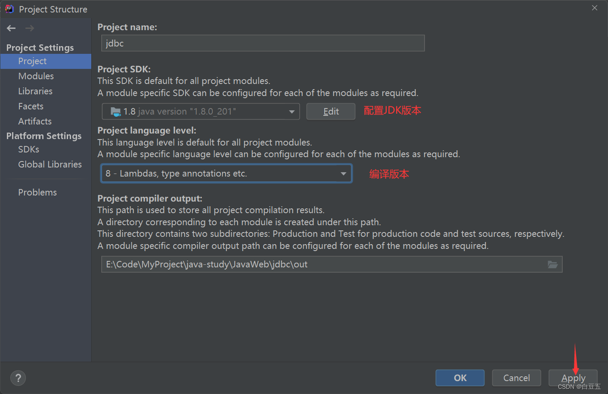Click the 'Project name:' label

[127, 27]
